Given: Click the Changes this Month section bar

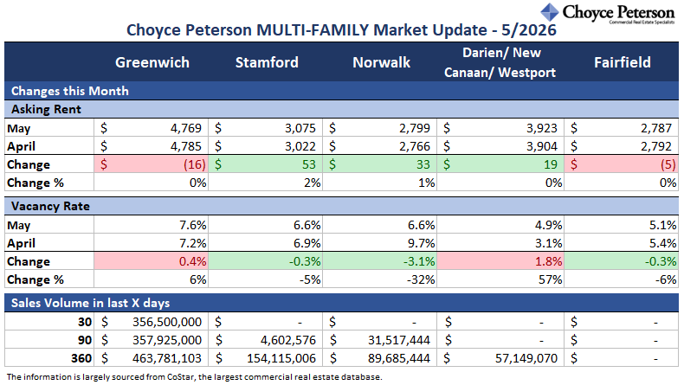Looking at the screenshot, I should click(341, 91).
